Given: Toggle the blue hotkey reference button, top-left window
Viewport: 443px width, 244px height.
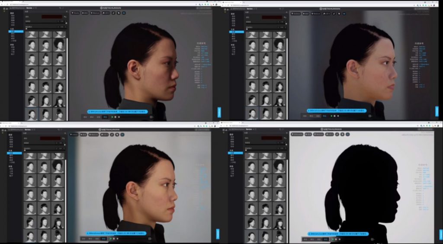Looking at the screenshot, I should (124, 13).
